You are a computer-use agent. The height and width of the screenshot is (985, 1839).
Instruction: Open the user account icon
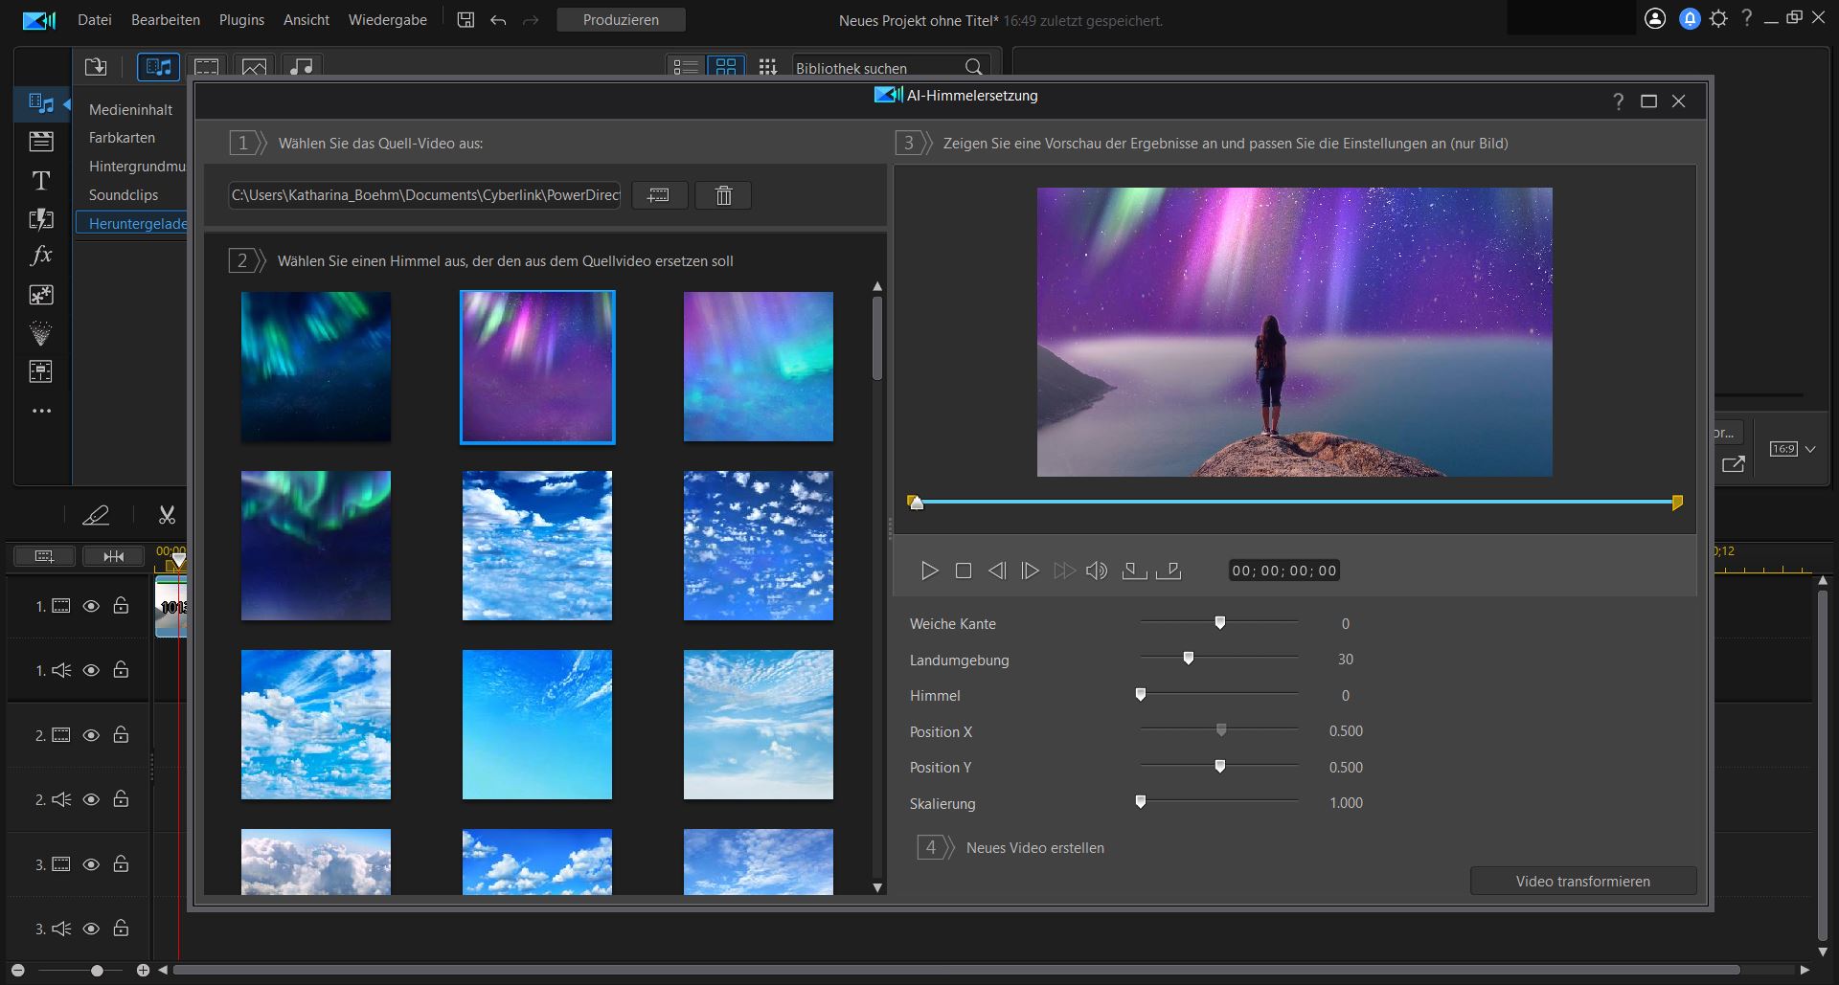[1655, 19]
